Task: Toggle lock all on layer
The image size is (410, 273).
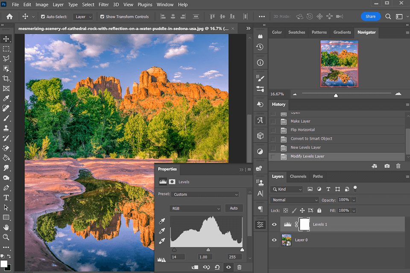Action: coord(319,211)
